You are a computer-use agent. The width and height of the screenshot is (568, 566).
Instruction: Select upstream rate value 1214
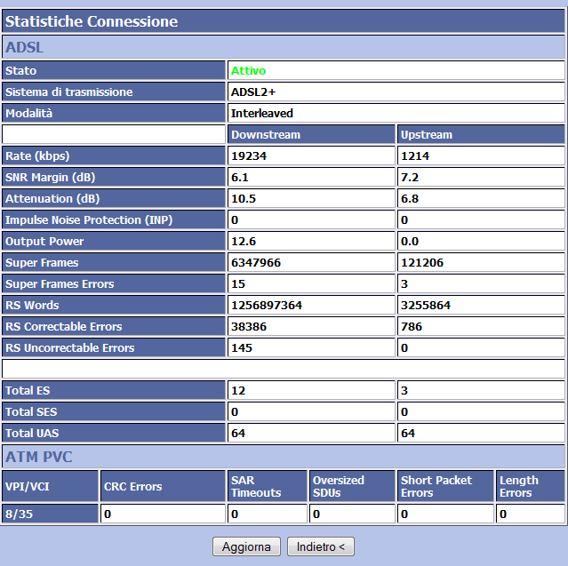pyautogui.click(x=416, y=155)
